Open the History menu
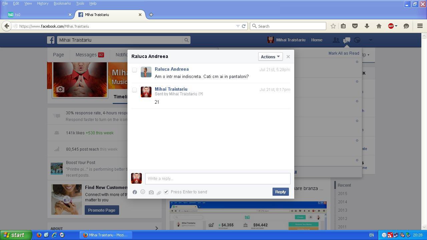This screenshot has height=240, width=427. pos(43,3)
